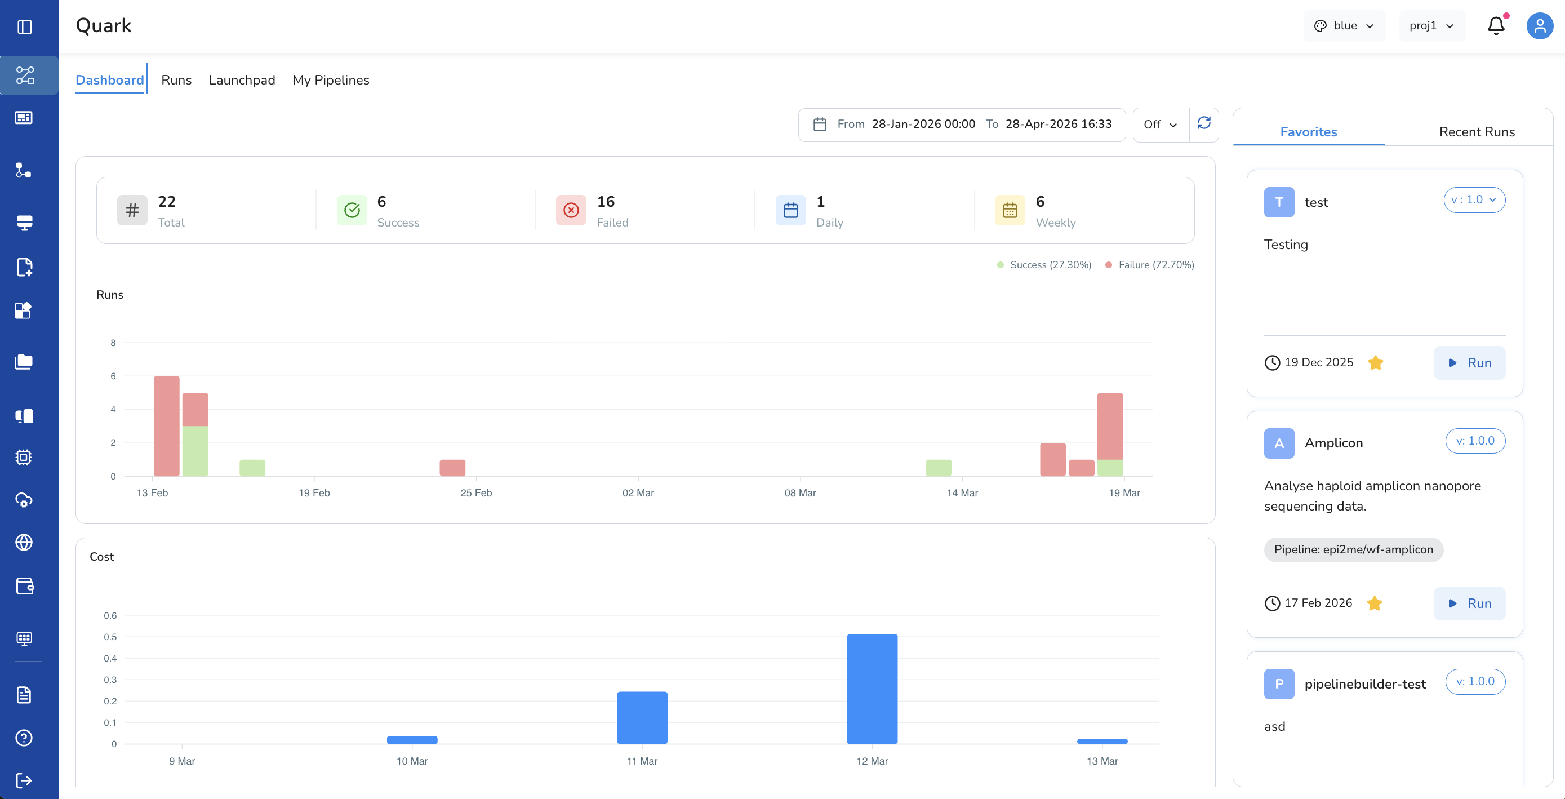
Task: Open the cloud settings icon in sidebar
Action: point(24,500)
